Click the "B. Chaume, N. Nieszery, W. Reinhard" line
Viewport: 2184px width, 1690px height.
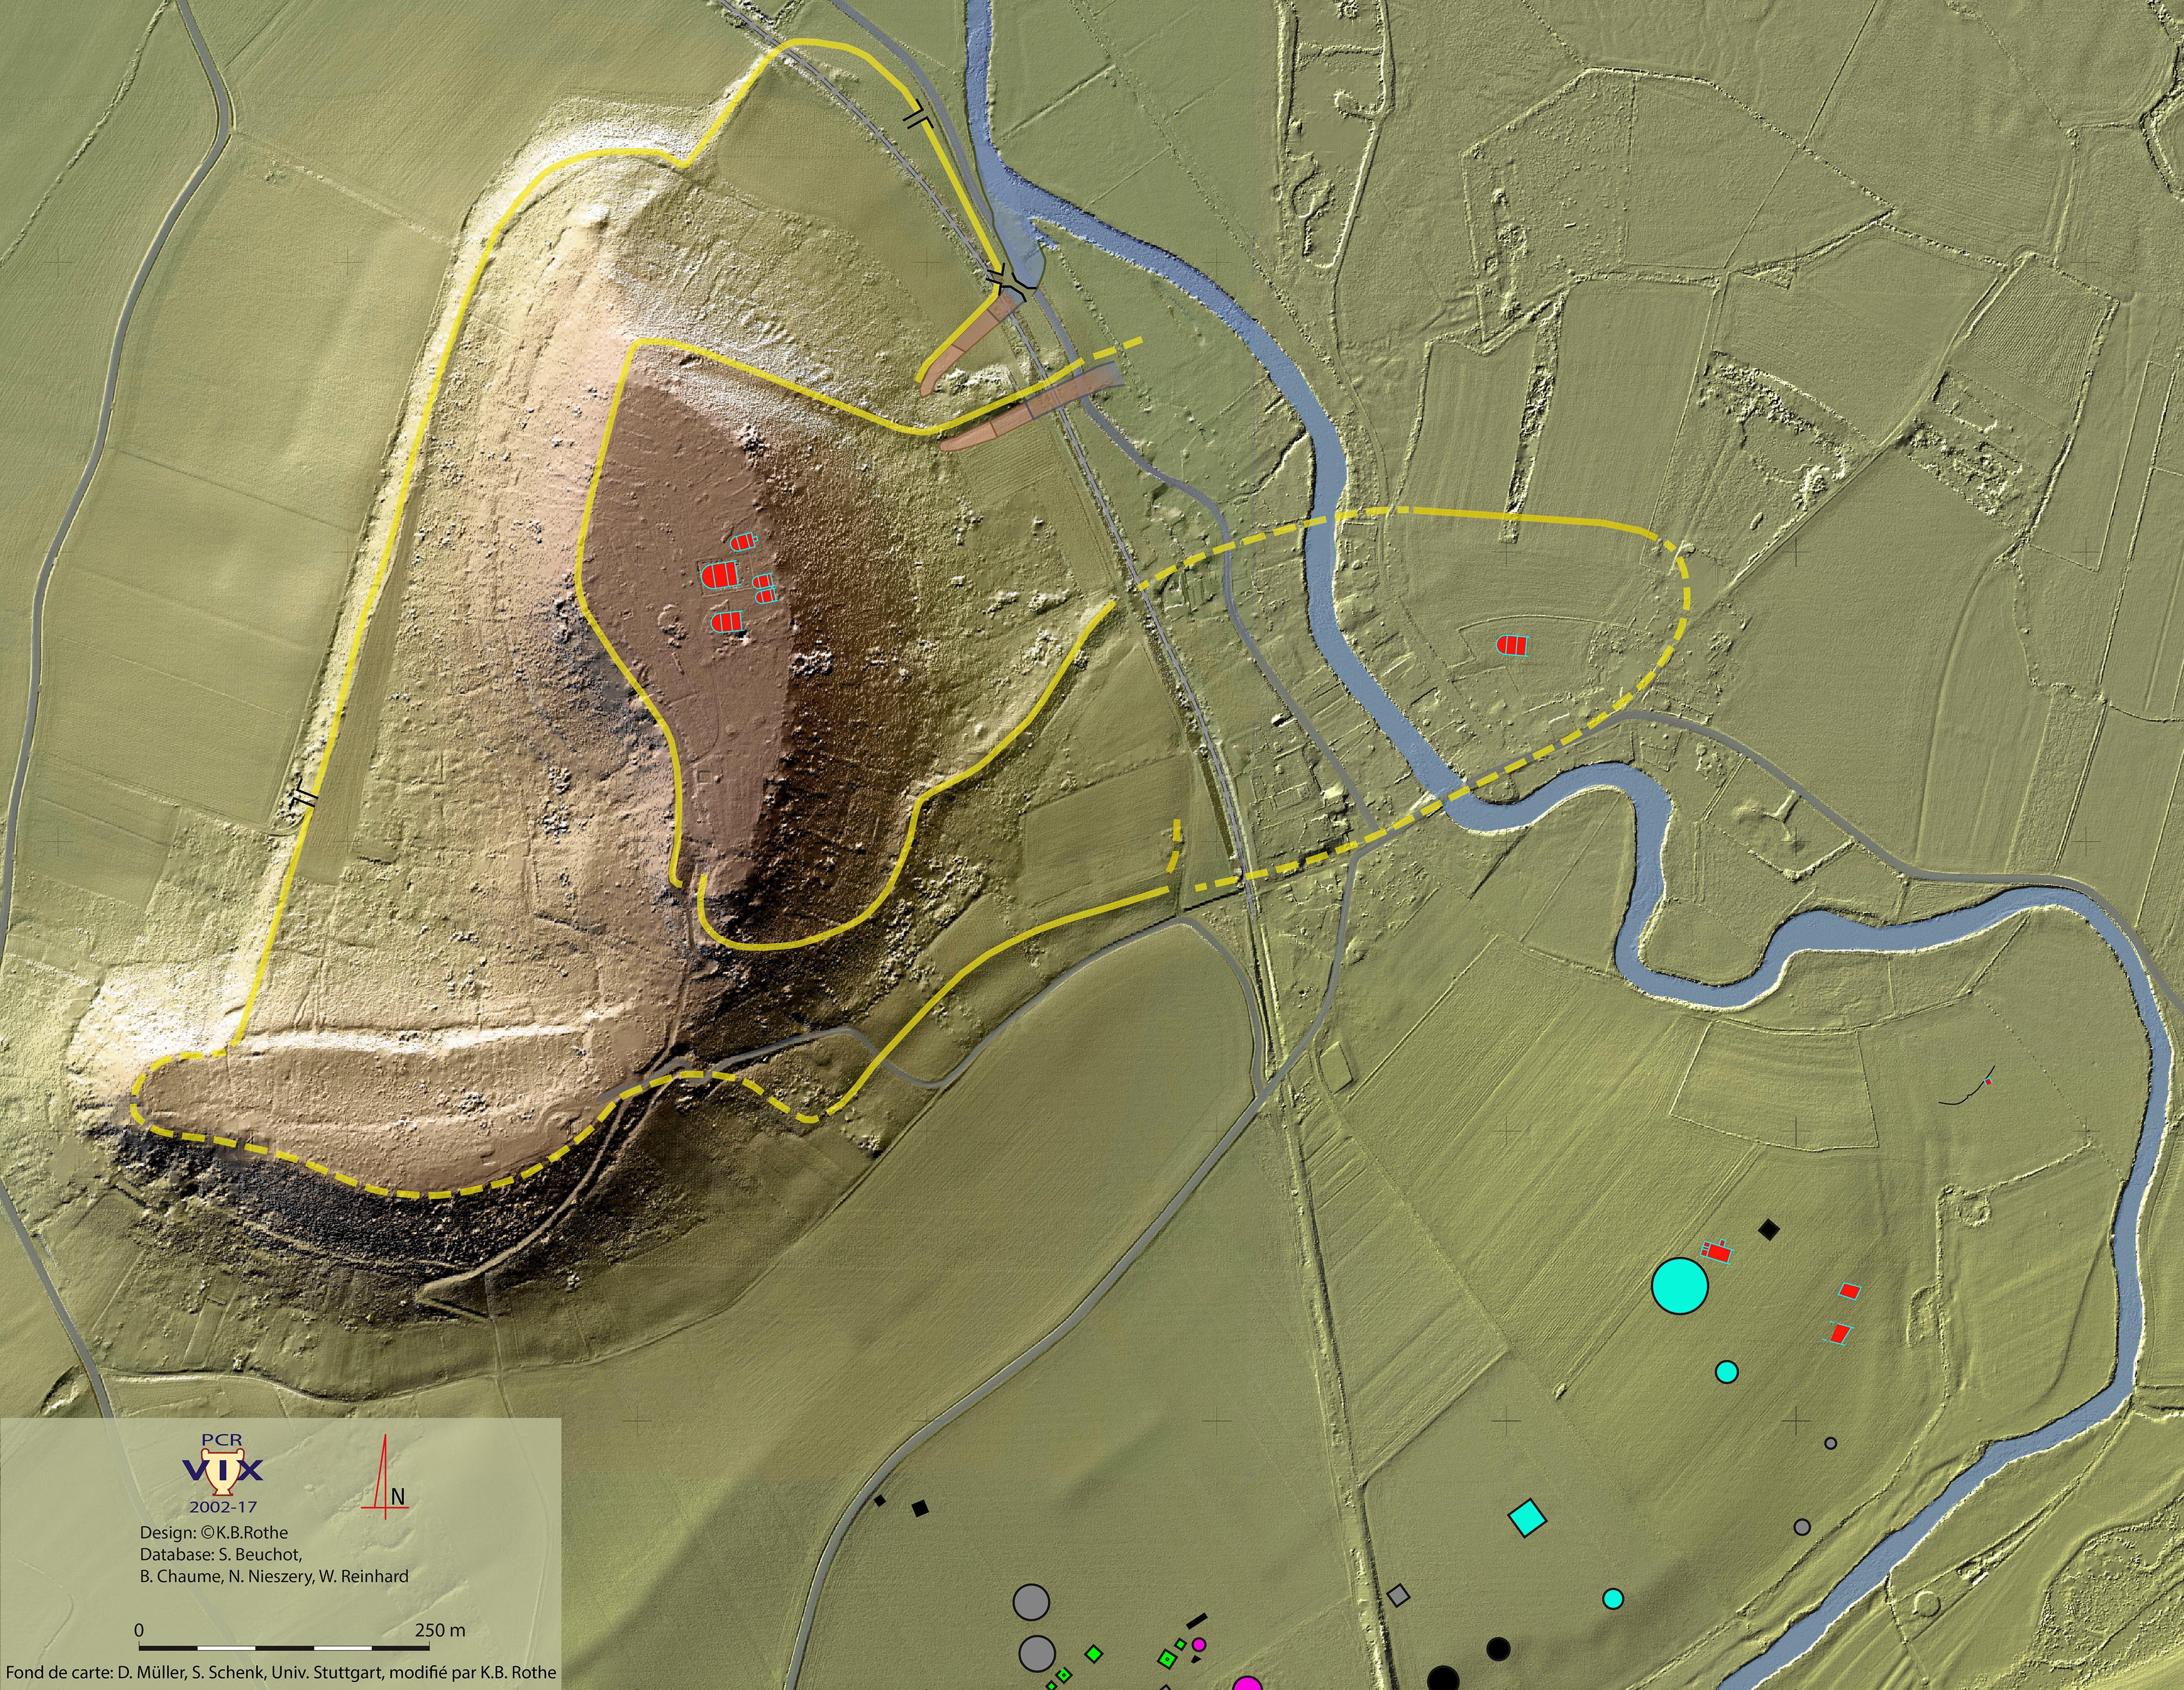[274, 1576]
